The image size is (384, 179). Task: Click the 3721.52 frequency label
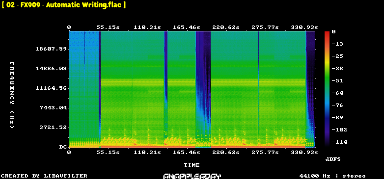tap(53, 128)
